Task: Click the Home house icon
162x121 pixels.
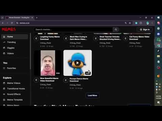Action: pyautogui.click(x=4, y=37)
